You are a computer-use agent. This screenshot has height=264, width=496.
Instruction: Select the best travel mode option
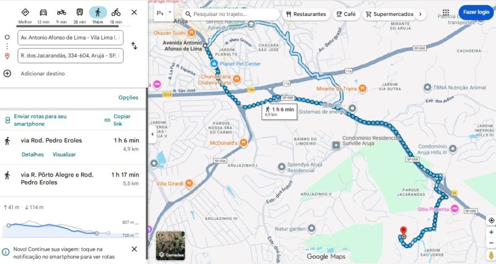click(x=25, y=13)
